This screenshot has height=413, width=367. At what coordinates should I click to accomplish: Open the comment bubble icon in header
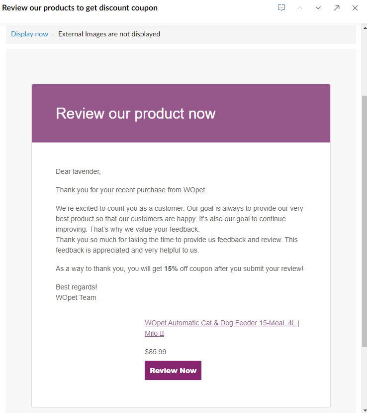tap(281, 7)
